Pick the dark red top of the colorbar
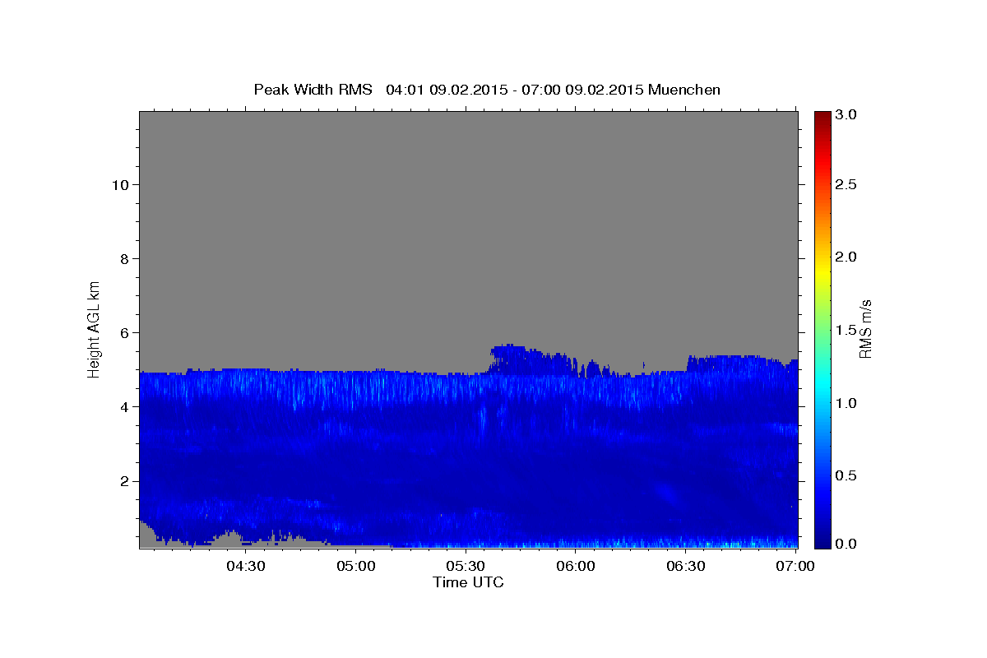 pos(822,117)
